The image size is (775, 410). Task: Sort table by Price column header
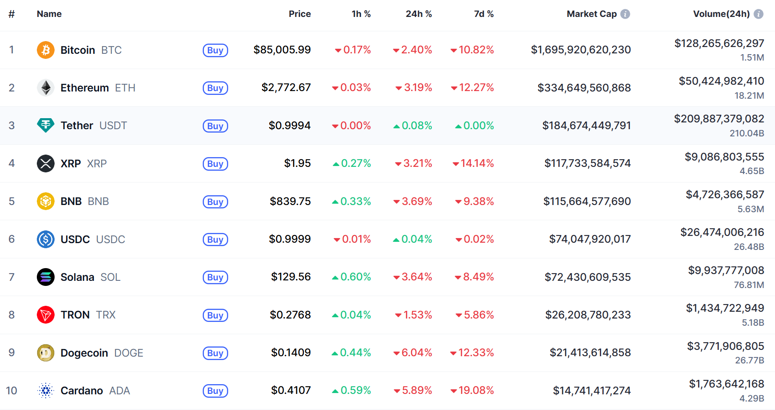tap(300, 14)
